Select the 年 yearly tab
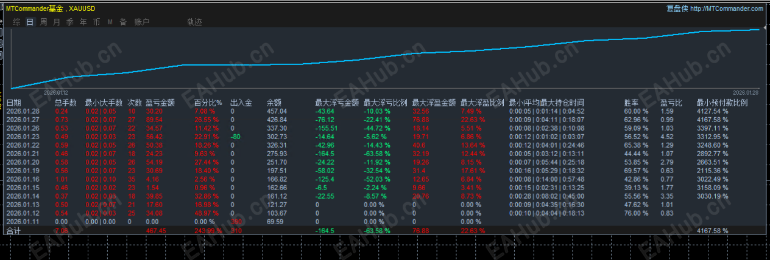Image resolution: width=770 pixels, height=260 pixels. pos(83,22)
